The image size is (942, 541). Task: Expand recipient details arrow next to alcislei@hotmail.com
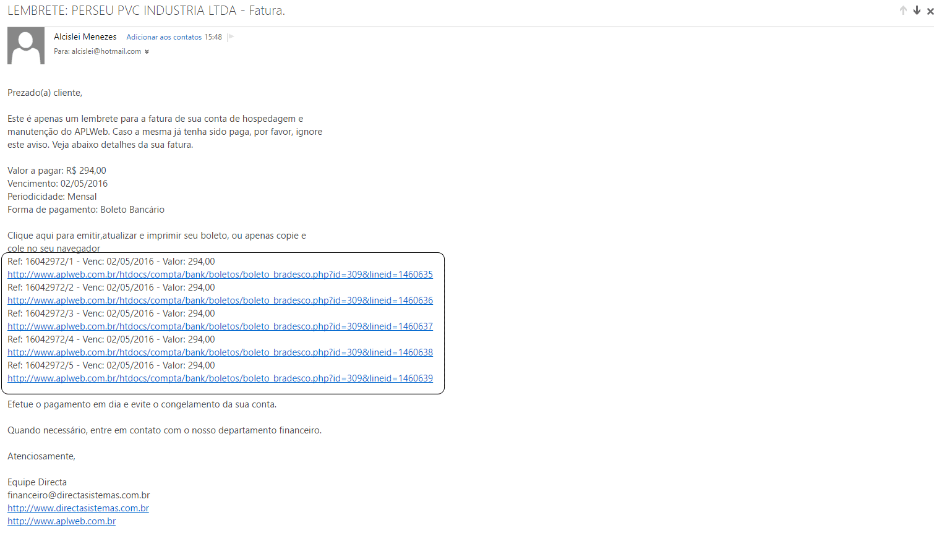[147, 52]
